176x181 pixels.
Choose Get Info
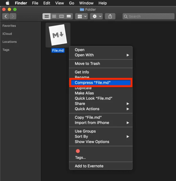point(101,72)
